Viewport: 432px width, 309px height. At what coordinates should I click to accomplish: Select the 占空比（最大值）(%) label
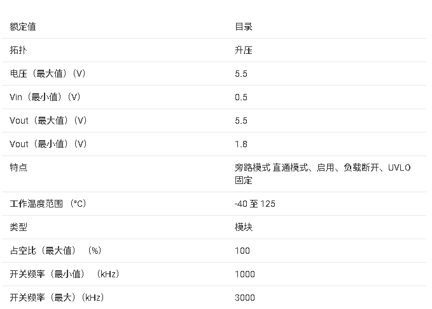[x=55, y=251]
